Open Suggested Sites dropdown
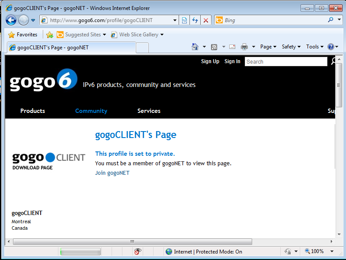346x260 pixels. click(81, 35)
